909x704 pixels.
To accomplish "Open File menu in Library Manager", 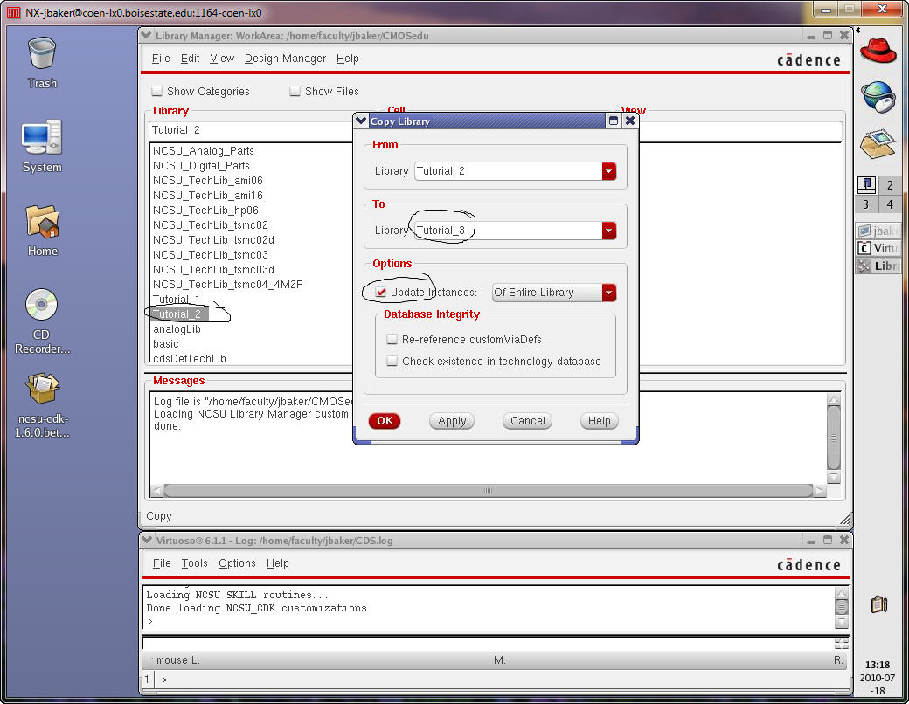I will pyautogui.click(x=161, y=58).
